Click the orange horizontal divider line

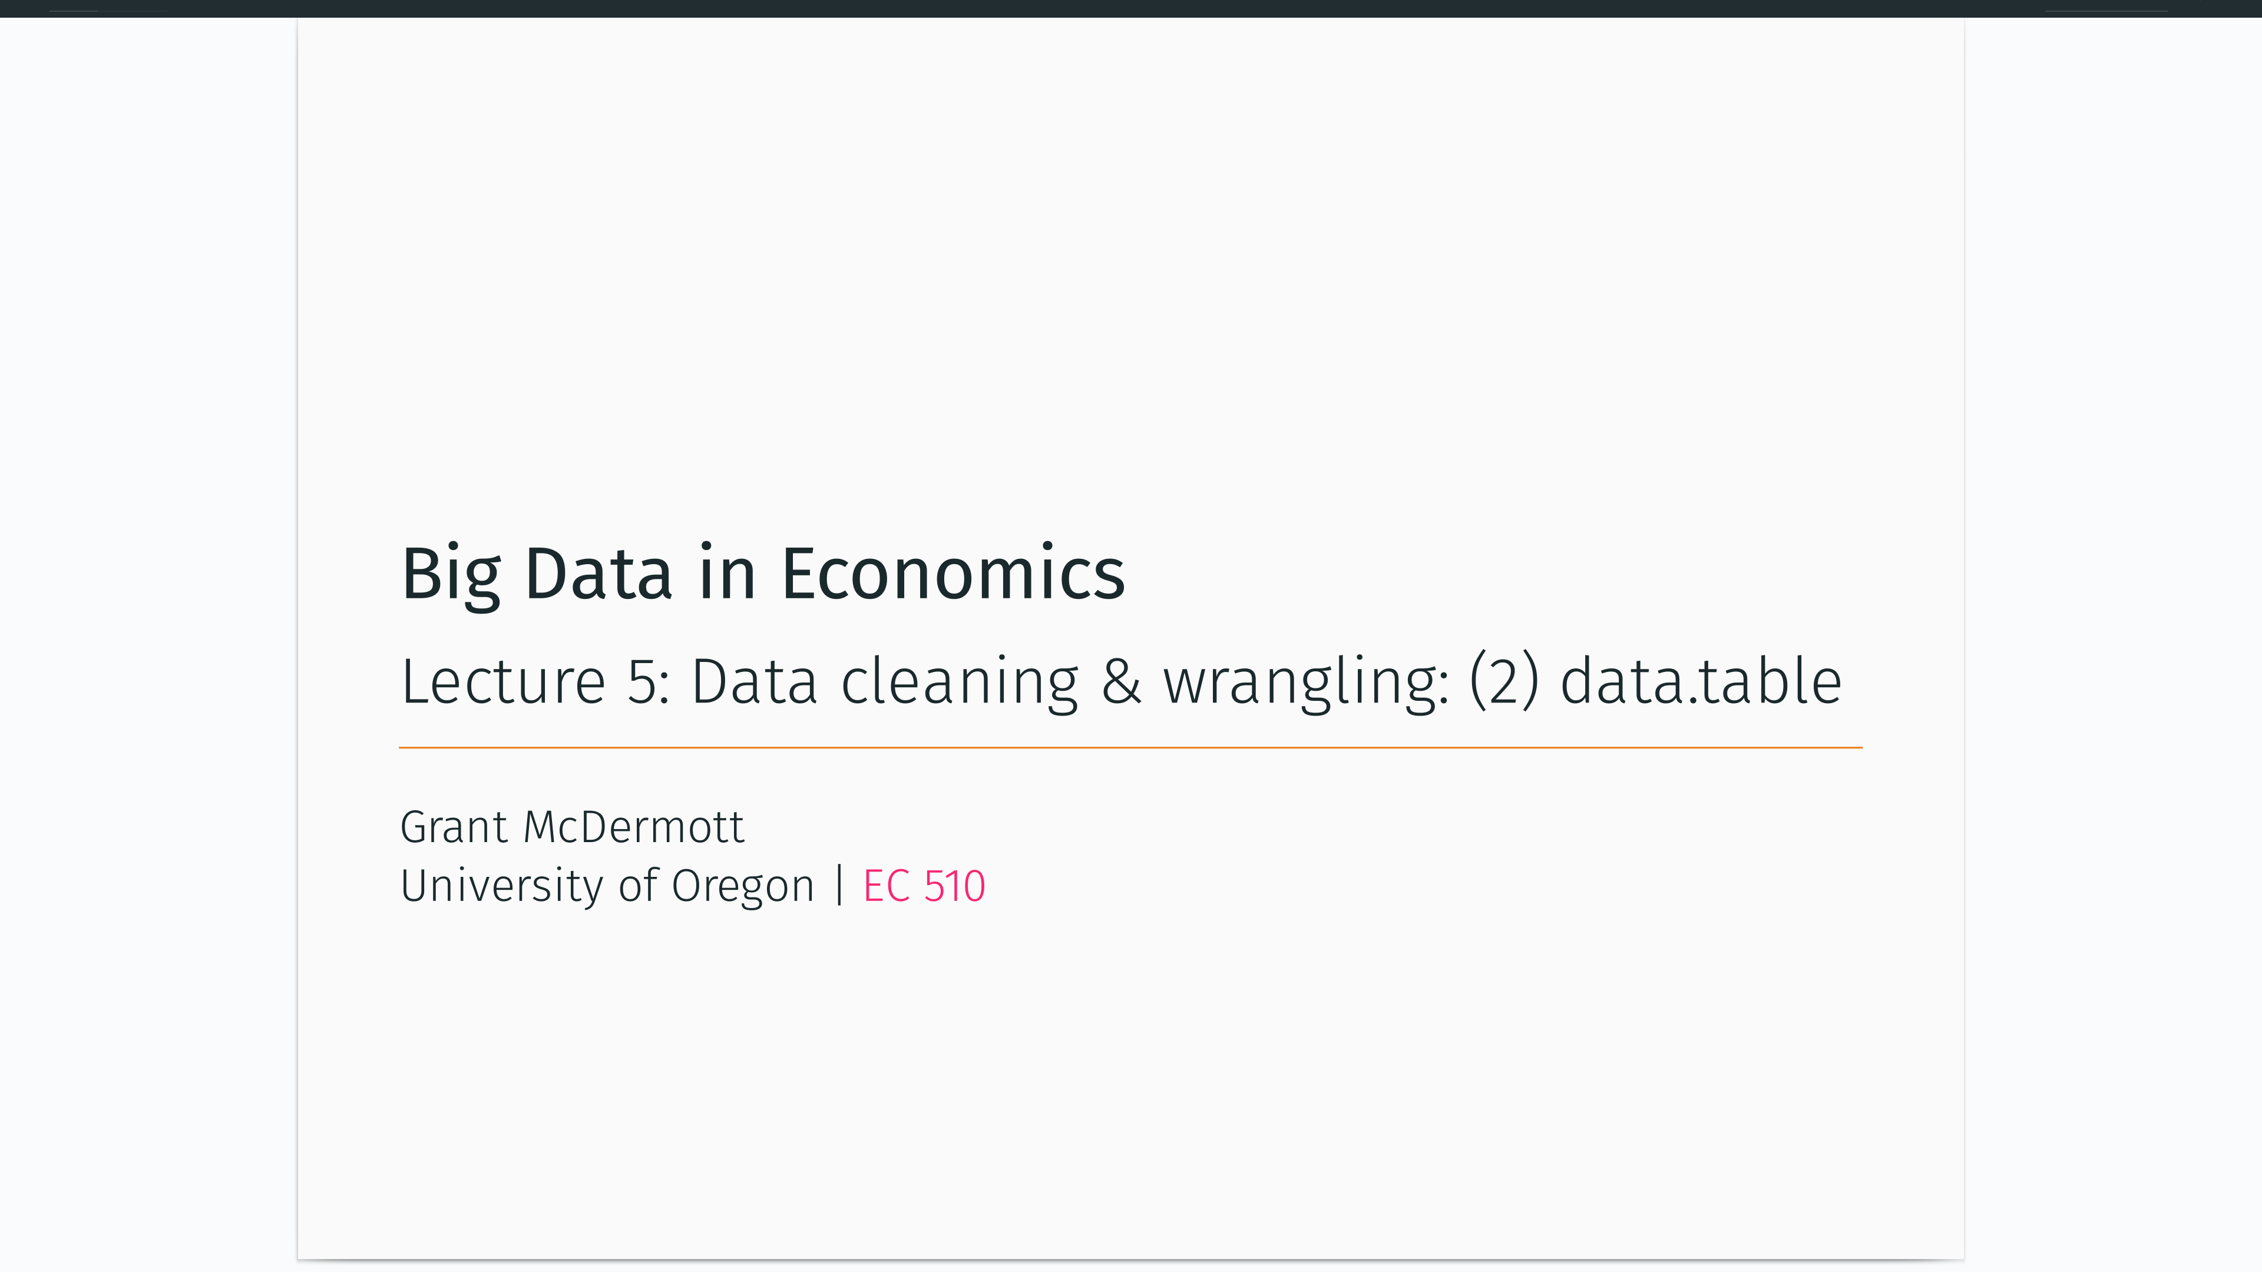point(1130,748)
